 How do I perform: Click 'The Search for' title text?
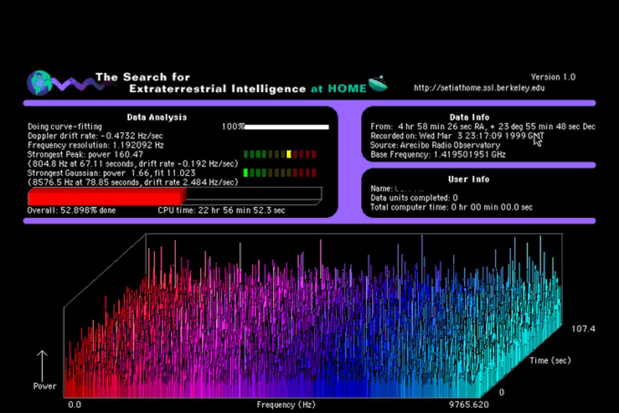click(x=143, y=77)
